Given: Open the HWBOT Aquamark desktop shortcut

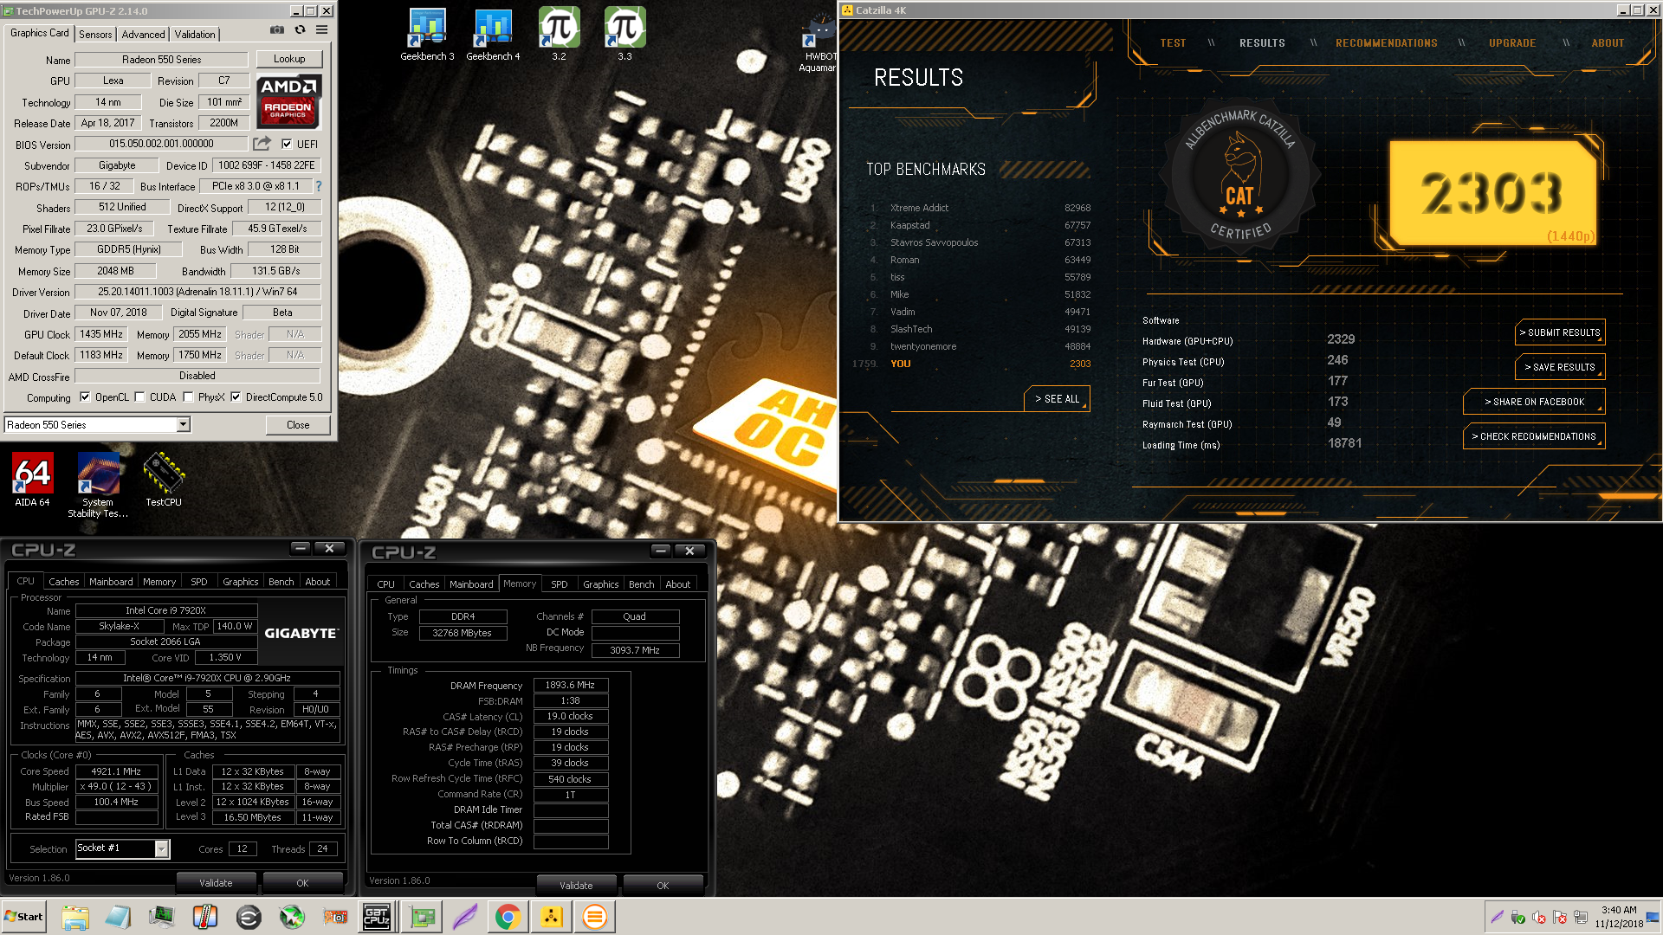Looking at the screenshot, I should click(819, 43).
